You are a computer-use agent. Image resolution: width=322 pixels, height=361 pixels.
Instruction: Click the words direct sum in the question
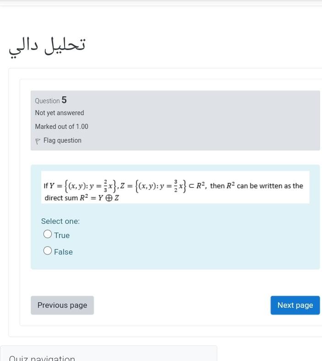coord(61,198)
